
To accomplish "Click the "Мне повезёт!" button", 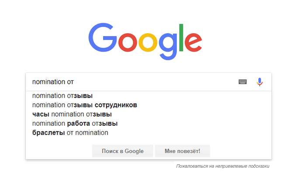I will 182,151.
